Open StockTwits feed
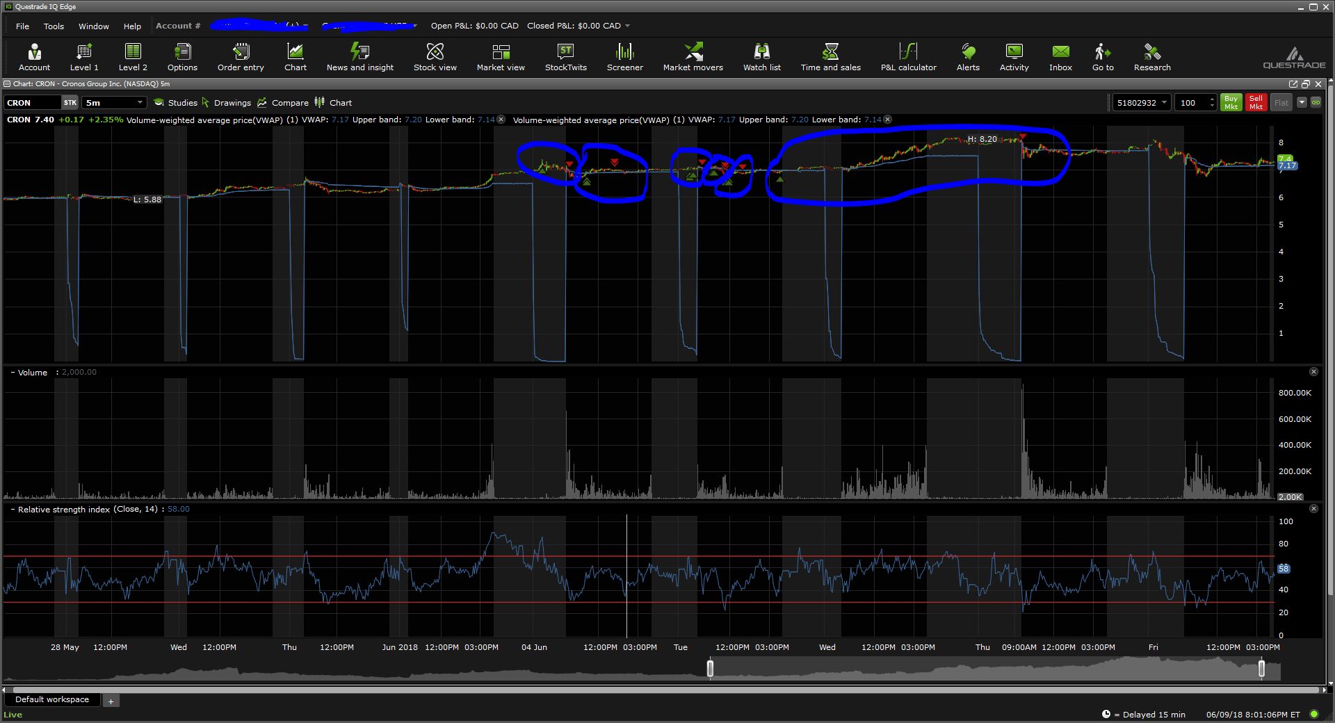1335x723 pixels. click(x=565, y=57)
